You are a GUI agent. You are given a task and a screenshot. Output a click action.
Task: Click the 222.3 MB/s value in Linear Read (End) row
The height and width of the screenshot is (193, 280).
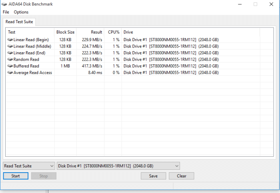(92, 53)
